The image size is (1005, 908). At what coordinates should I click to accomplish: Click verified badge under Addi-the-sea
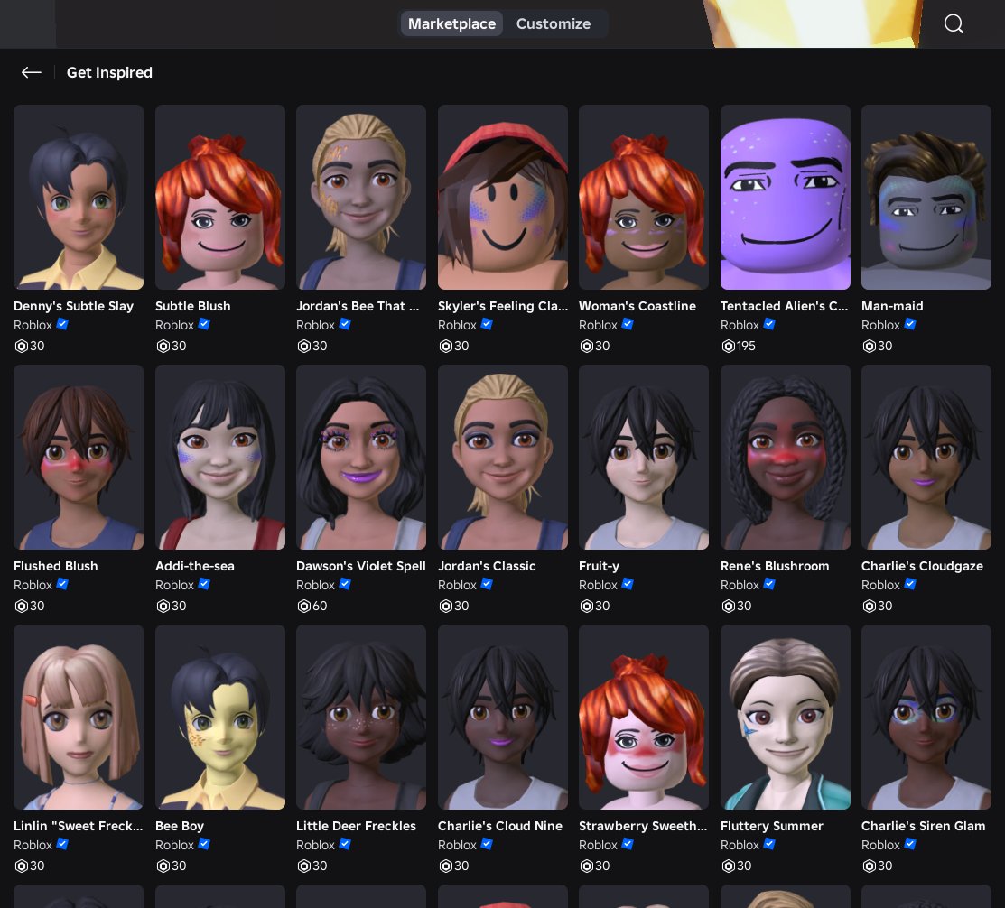(x=204, y=584)
